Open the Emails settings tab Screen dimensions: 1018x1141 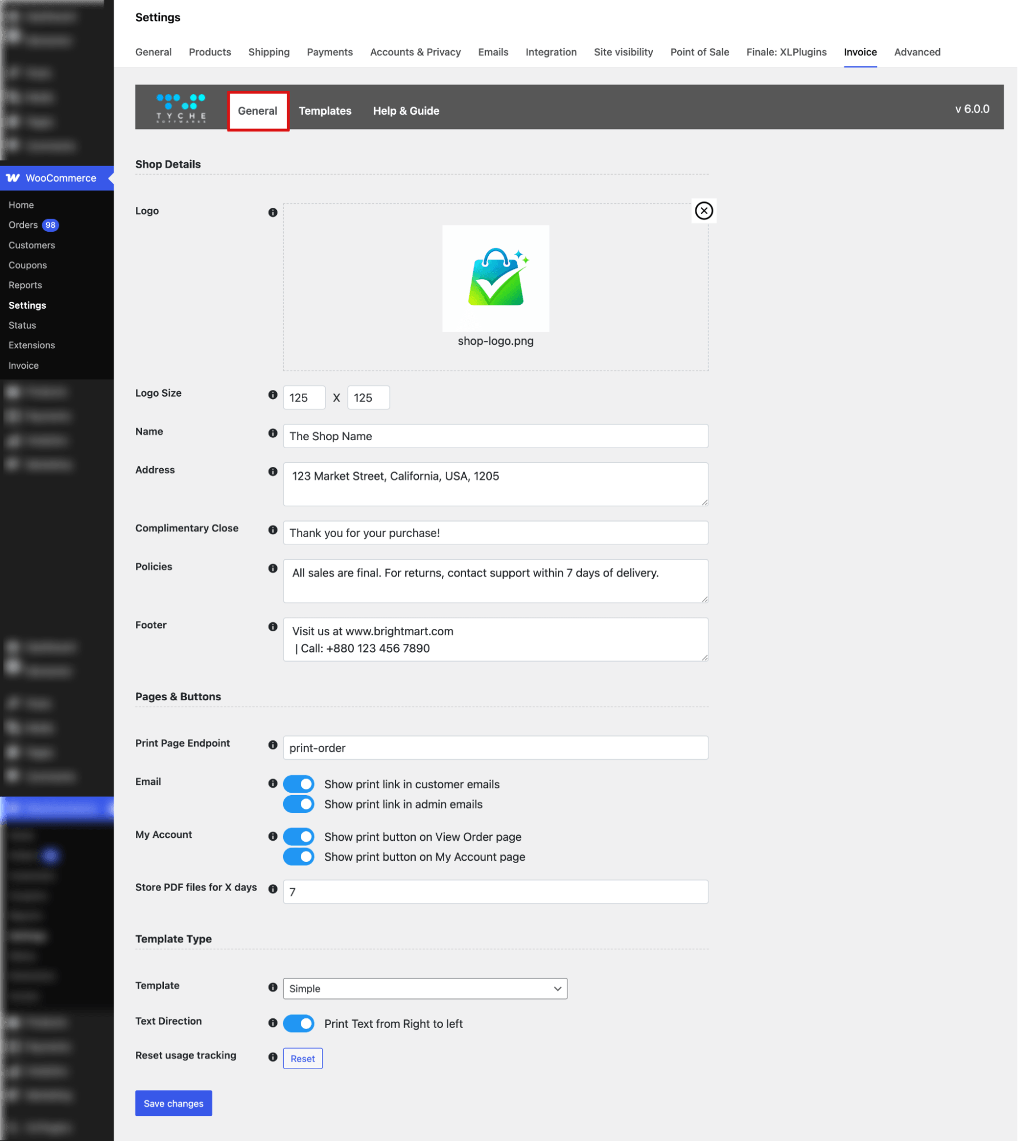[x=493, y=52]
